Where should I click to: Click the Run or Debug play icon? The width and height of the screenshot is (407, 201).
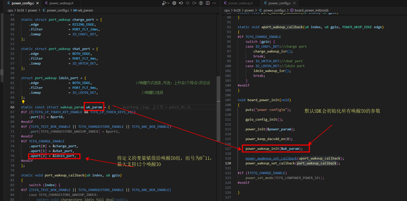(x=164, y=3)
